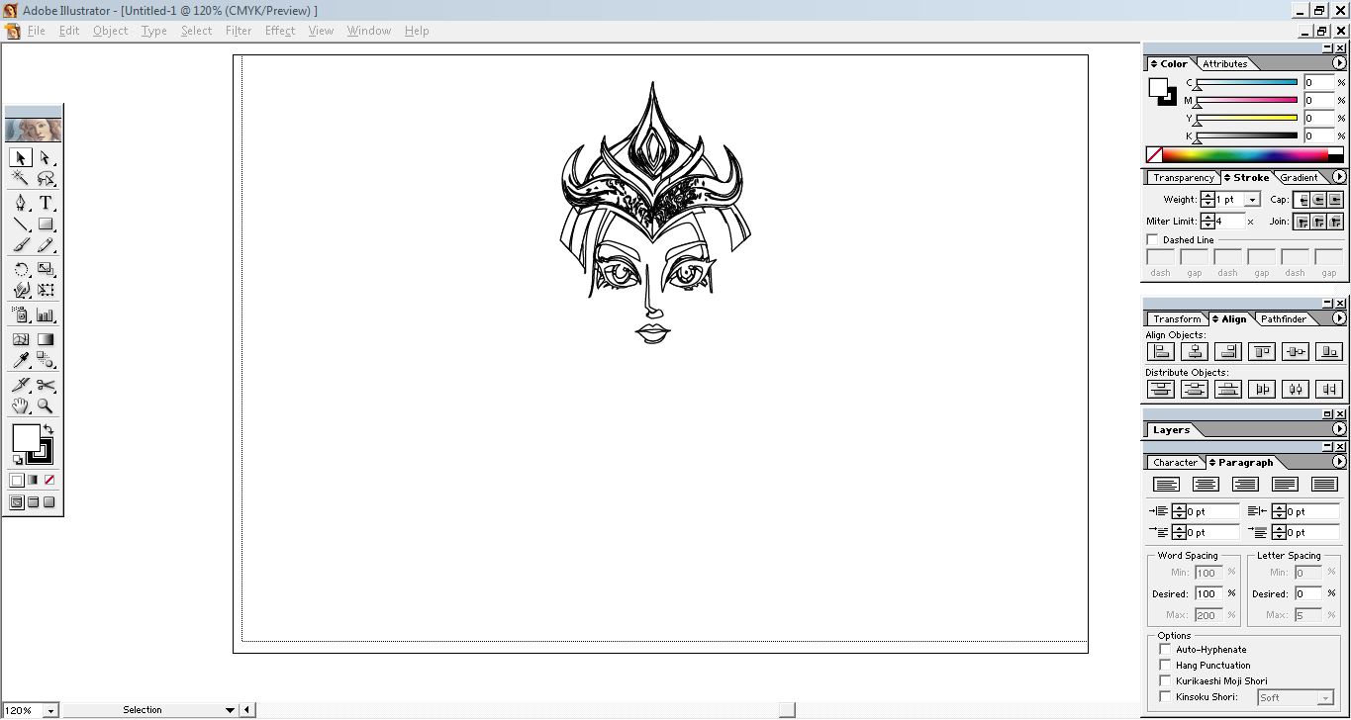The width and height of the screenshot is (1351, 720).
Task: Open the Filter menu
Action: (x=239, y=31)
